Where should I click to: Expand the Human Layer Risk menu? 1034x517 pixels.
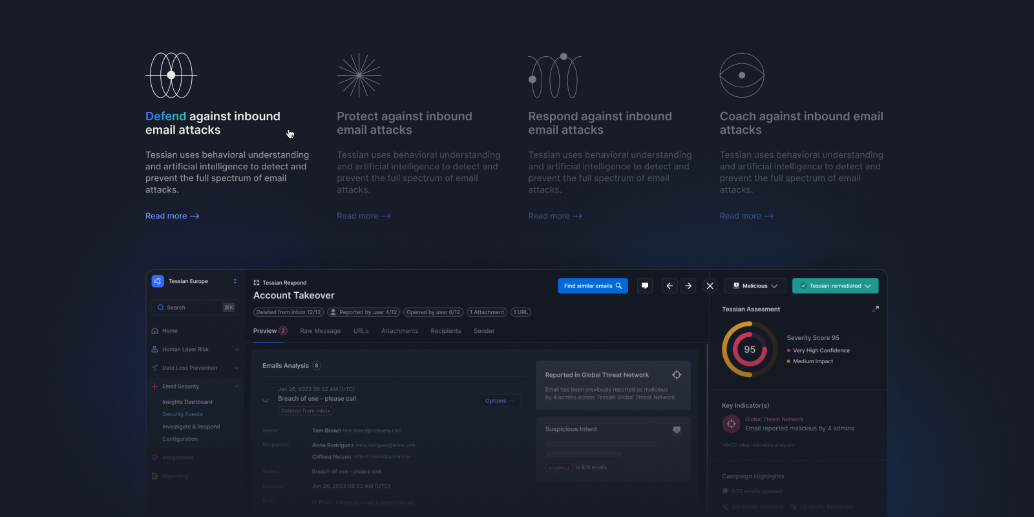coord(237,350)
